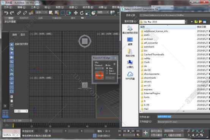Open the selection filter dropdown in toolbar
The width and height of the screenshot is (210, 140).
[41, 13]
